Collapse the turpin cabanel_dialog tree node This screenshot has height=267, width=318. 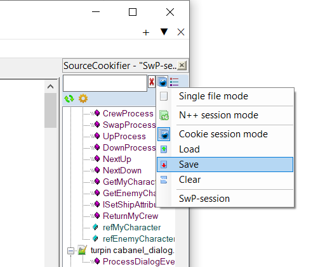(70, 251)
